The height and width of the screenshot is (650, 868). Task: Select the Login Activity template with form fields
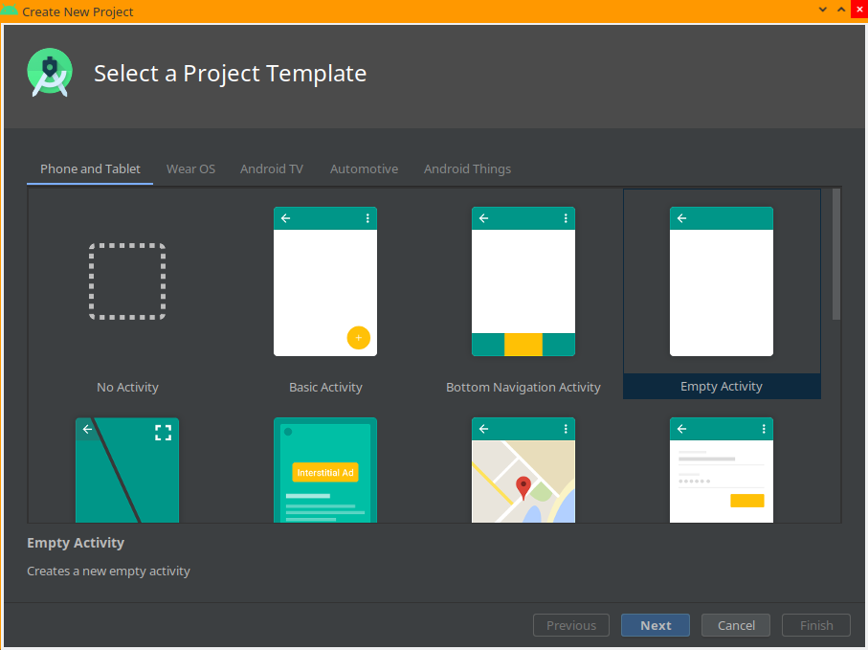coord(722,470)
